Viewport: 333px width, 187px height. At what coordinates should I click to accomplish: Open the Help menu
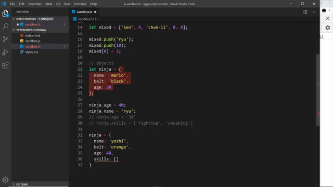tap(94, 4)
